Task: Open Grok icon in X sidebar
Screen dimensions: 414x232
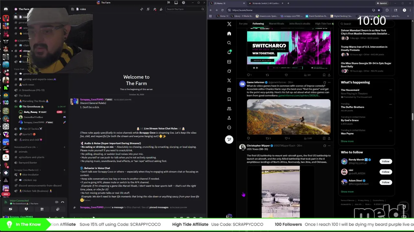Action: (x=229, y=71)
